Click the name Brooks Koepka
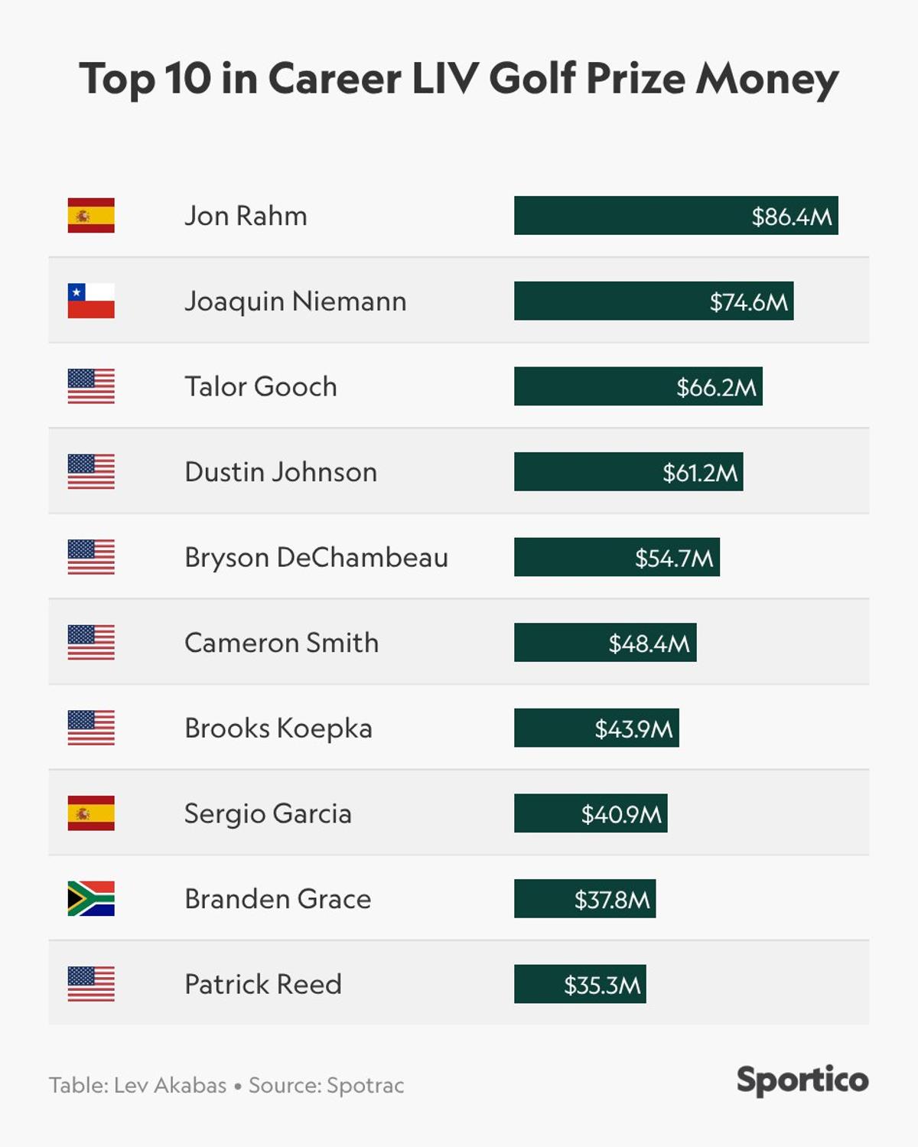This screenshot has width=918, height=1147. (278, 728)
